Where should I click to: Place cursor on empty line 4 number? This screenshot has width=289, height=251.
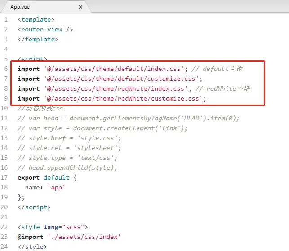[6, 49]
